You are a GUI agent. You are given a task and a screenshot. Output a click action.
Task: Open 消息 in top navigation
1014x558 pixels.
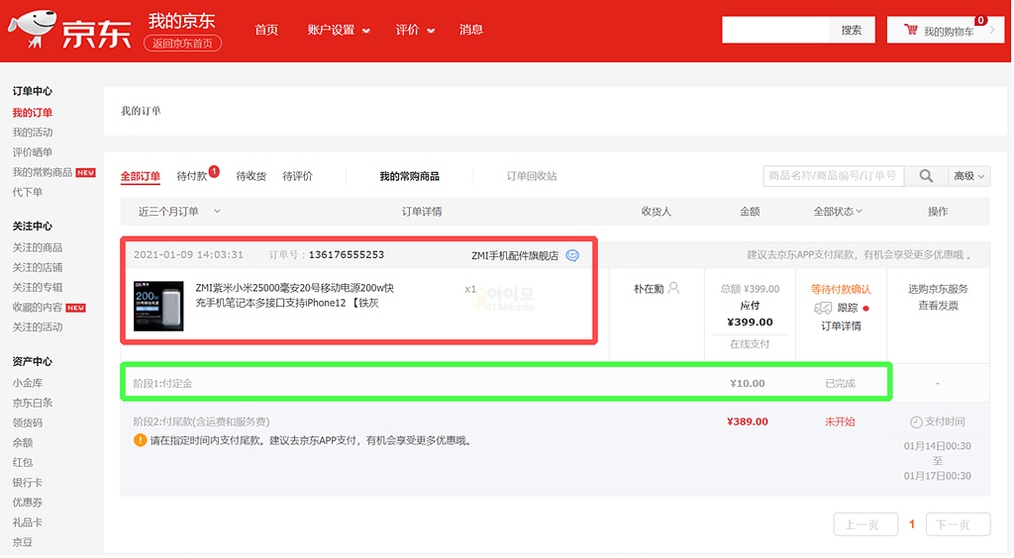click(470, 31)
